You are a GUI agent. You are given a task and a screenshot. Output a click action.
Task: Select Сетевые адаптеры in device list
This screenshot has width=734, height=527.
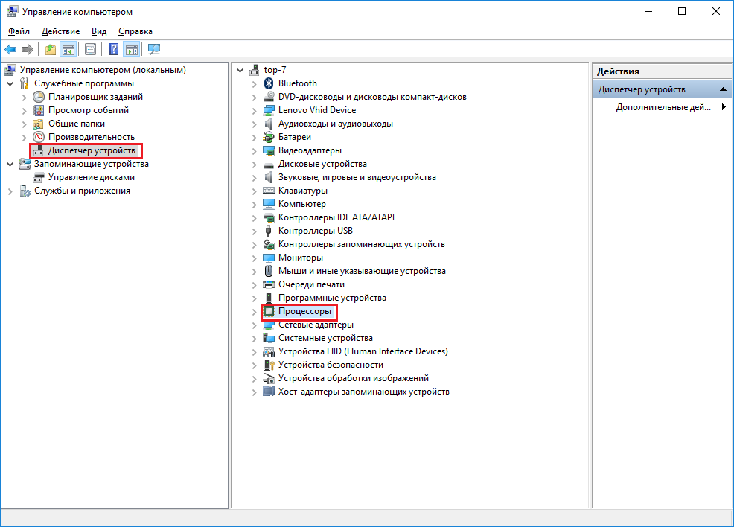[316, 325]
